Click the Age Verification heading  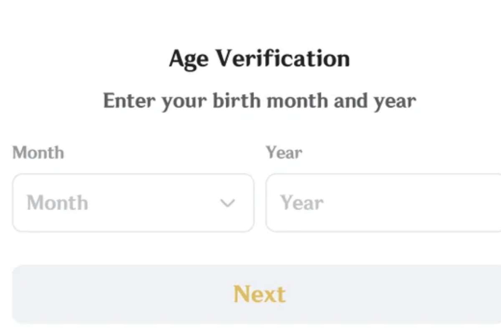click(259, 58)
